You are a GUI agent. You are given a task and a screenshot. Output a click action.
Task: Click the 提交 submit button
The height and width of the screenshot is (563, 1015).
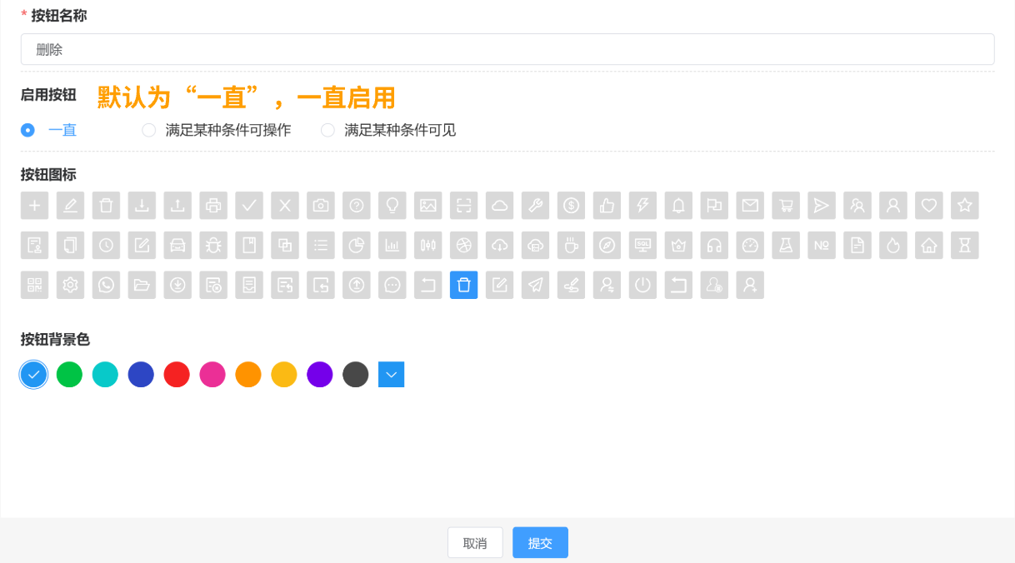540,542
